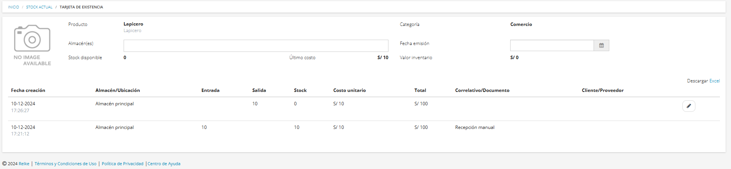731x169 pixels.
Task: Click the pencil edit icon in first row
Action: coord(689,106)
